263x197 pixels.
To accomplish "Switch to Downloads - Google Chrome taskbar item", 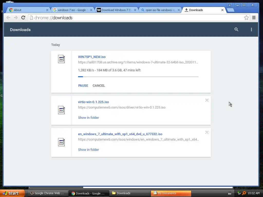I will pos(89,193).
